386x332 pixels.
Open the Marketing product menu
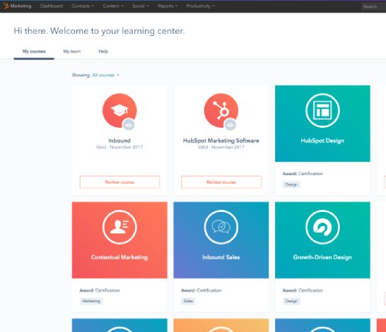21,6
